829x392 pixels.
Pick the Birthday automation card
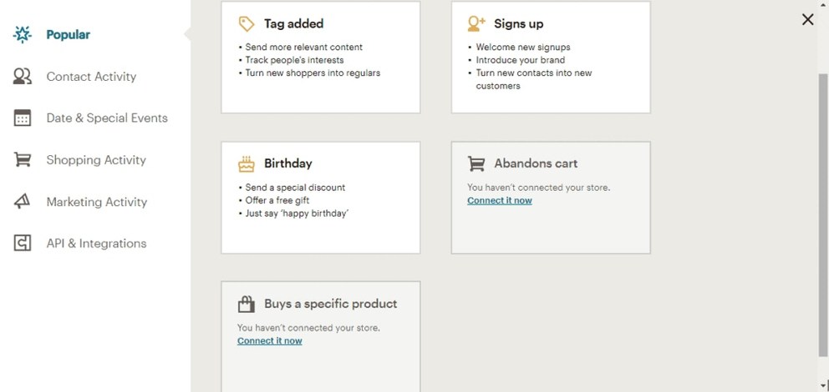click(x=320, y=198)
